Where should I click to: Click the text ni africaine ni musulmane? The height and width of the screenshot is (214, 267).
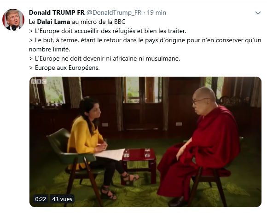143,59
